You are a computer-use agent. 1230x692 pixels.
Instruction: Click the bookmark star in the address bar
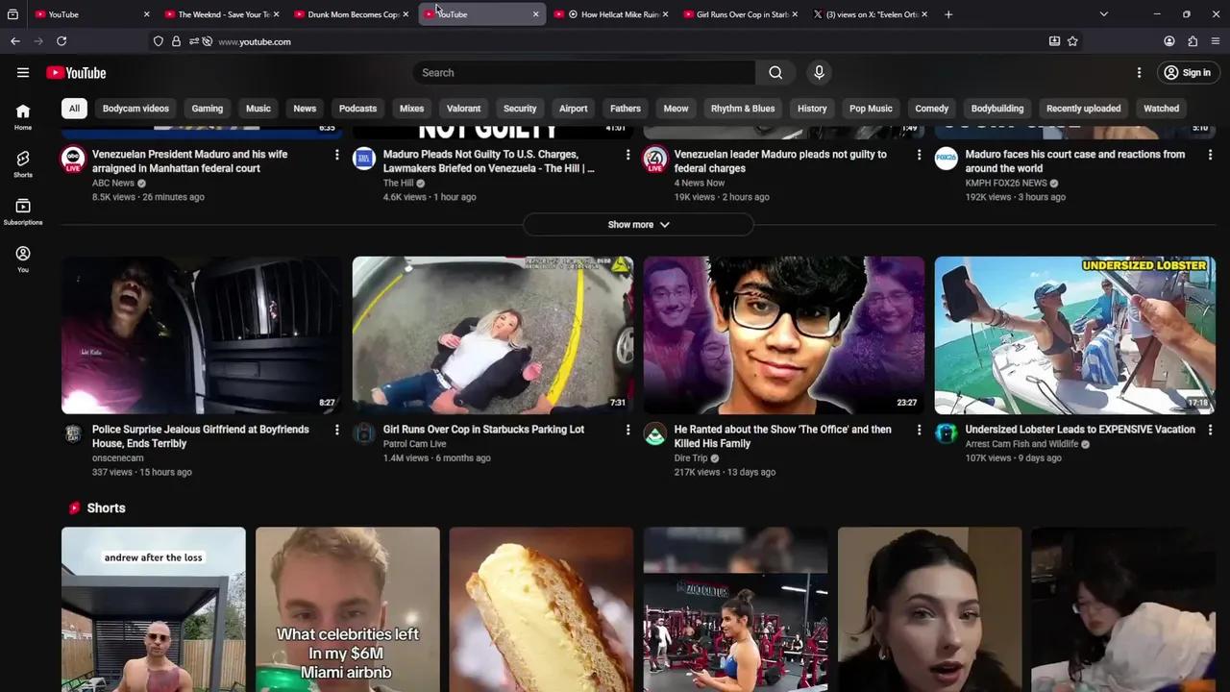1072,41
